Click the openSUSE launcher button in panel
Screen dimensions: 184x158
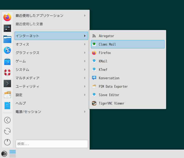4,154
